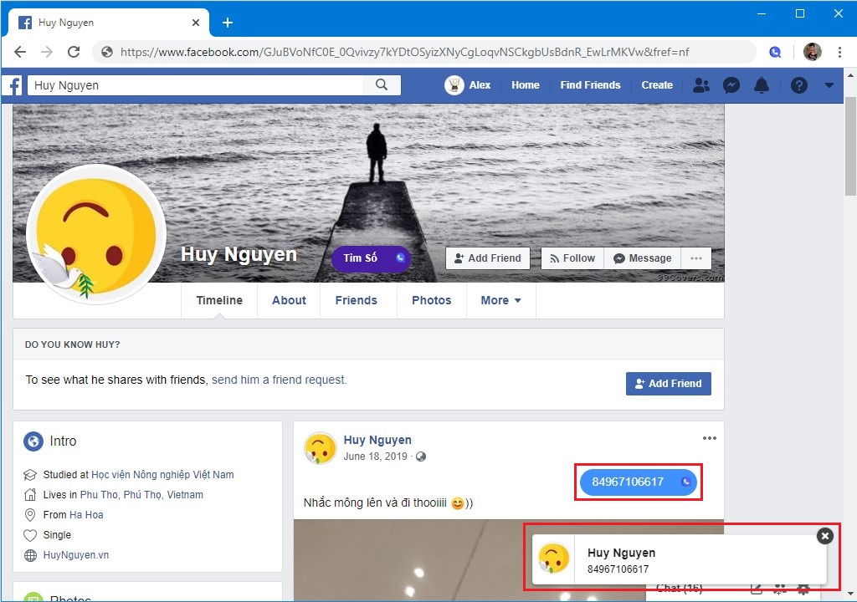Click the Facebook logo home icon
This screenshot has height=602, width=857.
[14, 85]
